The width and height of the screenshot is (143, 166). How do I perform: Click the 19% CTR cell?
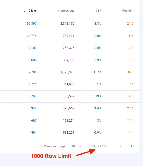click(98, 96)
